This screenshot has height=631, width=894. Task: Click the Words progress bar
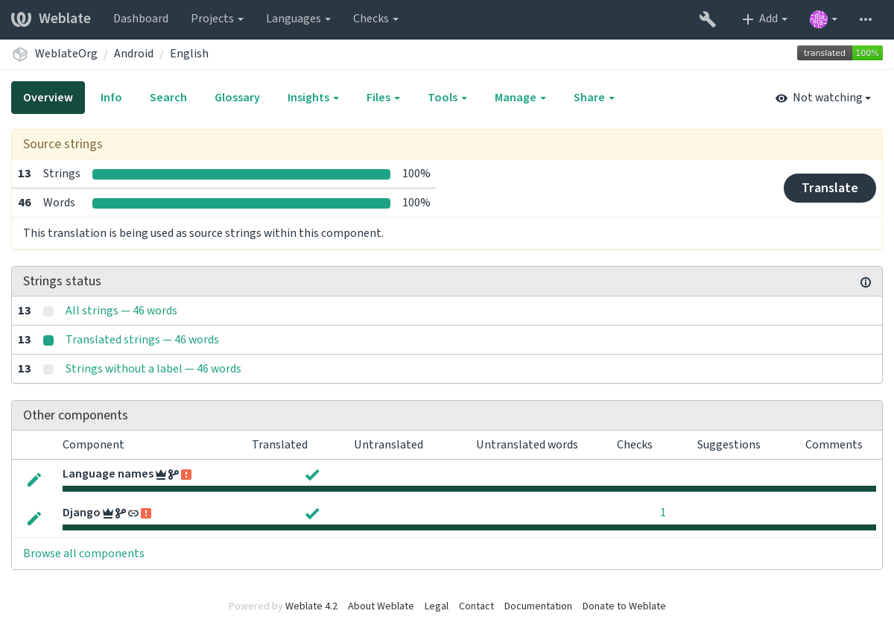click(241, 203)
